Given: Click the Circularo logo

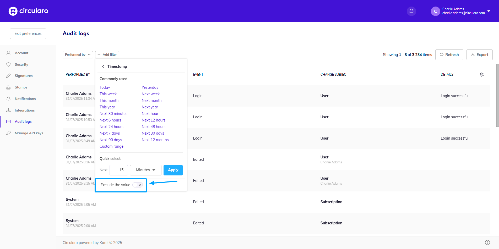Looking at the screenshot, I should [28, 11].
